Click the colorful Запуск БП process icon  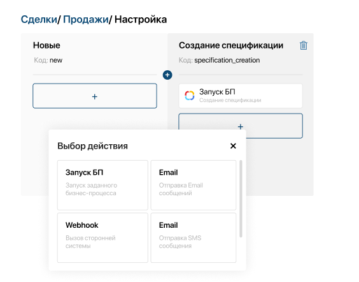pos(190,96)
